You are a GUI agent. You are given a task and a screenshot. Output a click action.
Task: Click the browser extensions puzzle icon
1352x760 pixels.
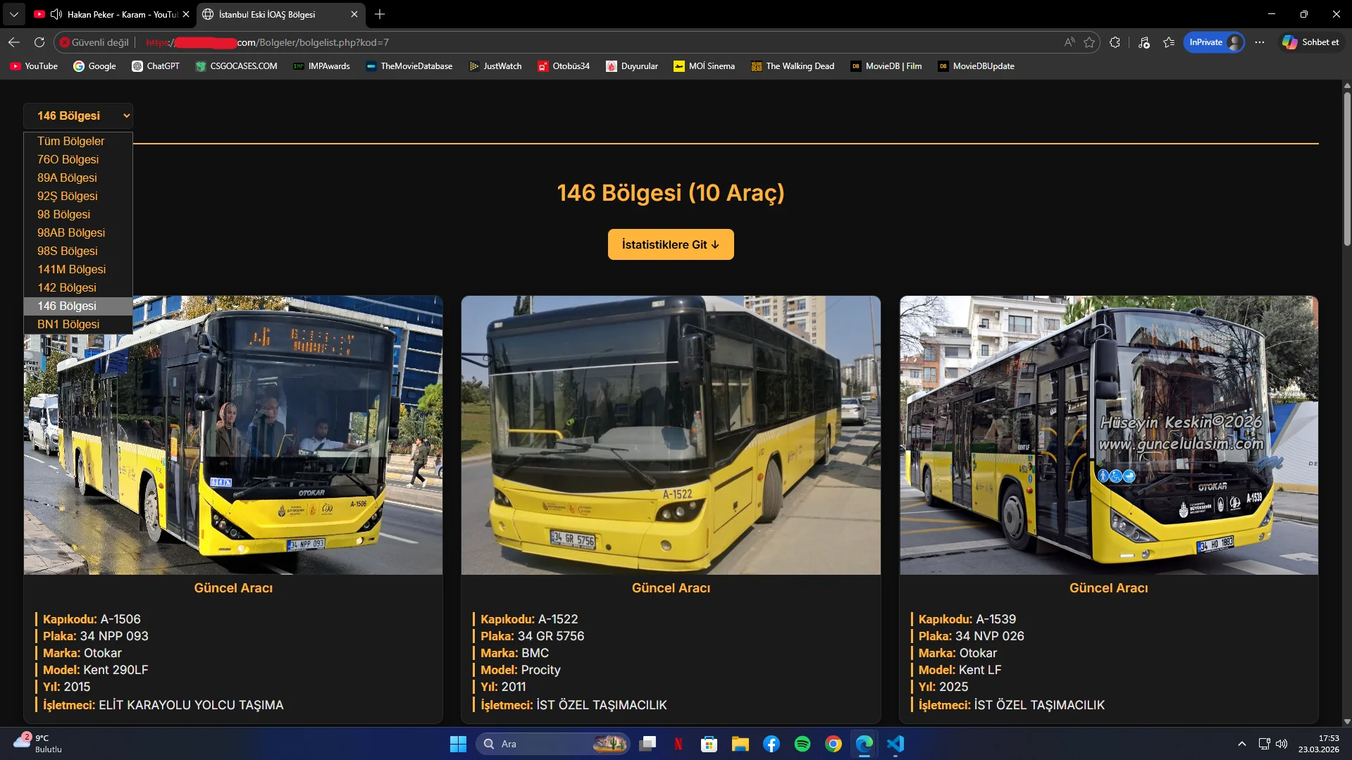1115,42
